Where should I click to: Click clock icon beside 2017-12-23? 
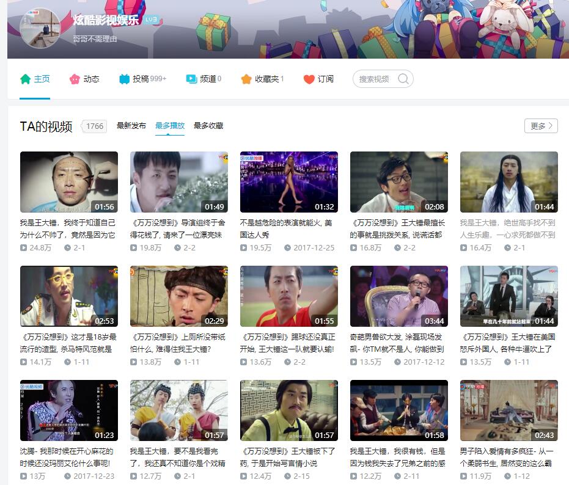pos(67,476)
